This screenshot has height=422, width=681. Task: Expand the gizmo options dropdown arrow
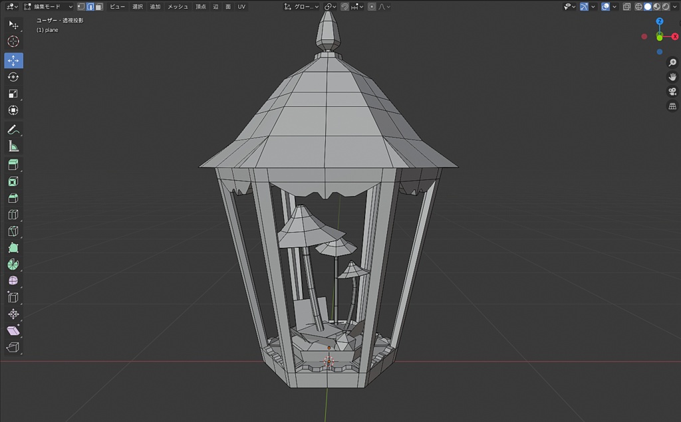(x=593, y=7)
